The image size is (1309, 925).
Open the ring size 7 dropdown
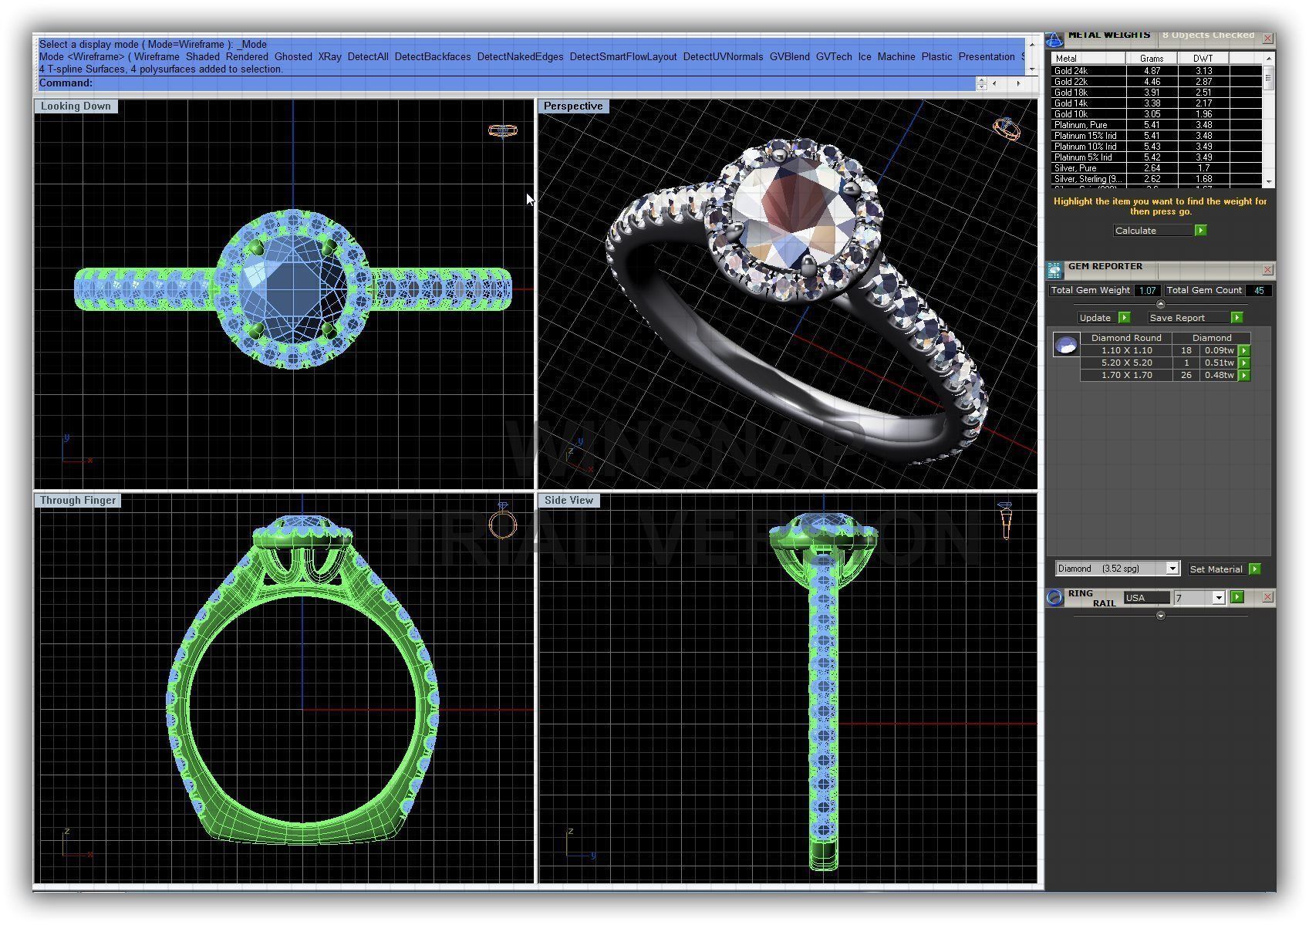(1218, 598)
